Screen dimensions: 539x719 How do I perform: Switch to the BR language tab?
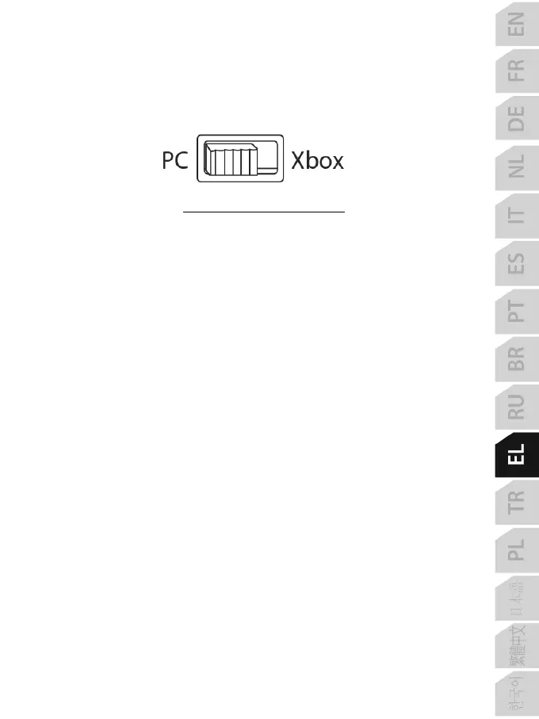[x=517, y=359]
